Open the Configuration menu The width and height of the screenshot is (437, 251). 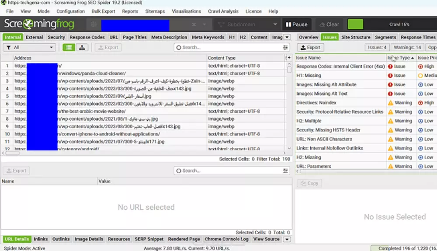pyautogui.click(x=70, y=11)
